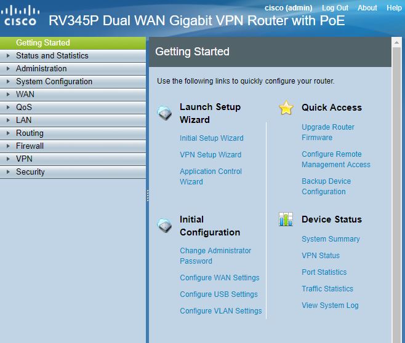
Task: Open Status and Statistics menu
Action: pyautogui.click(x=73, y=56)
